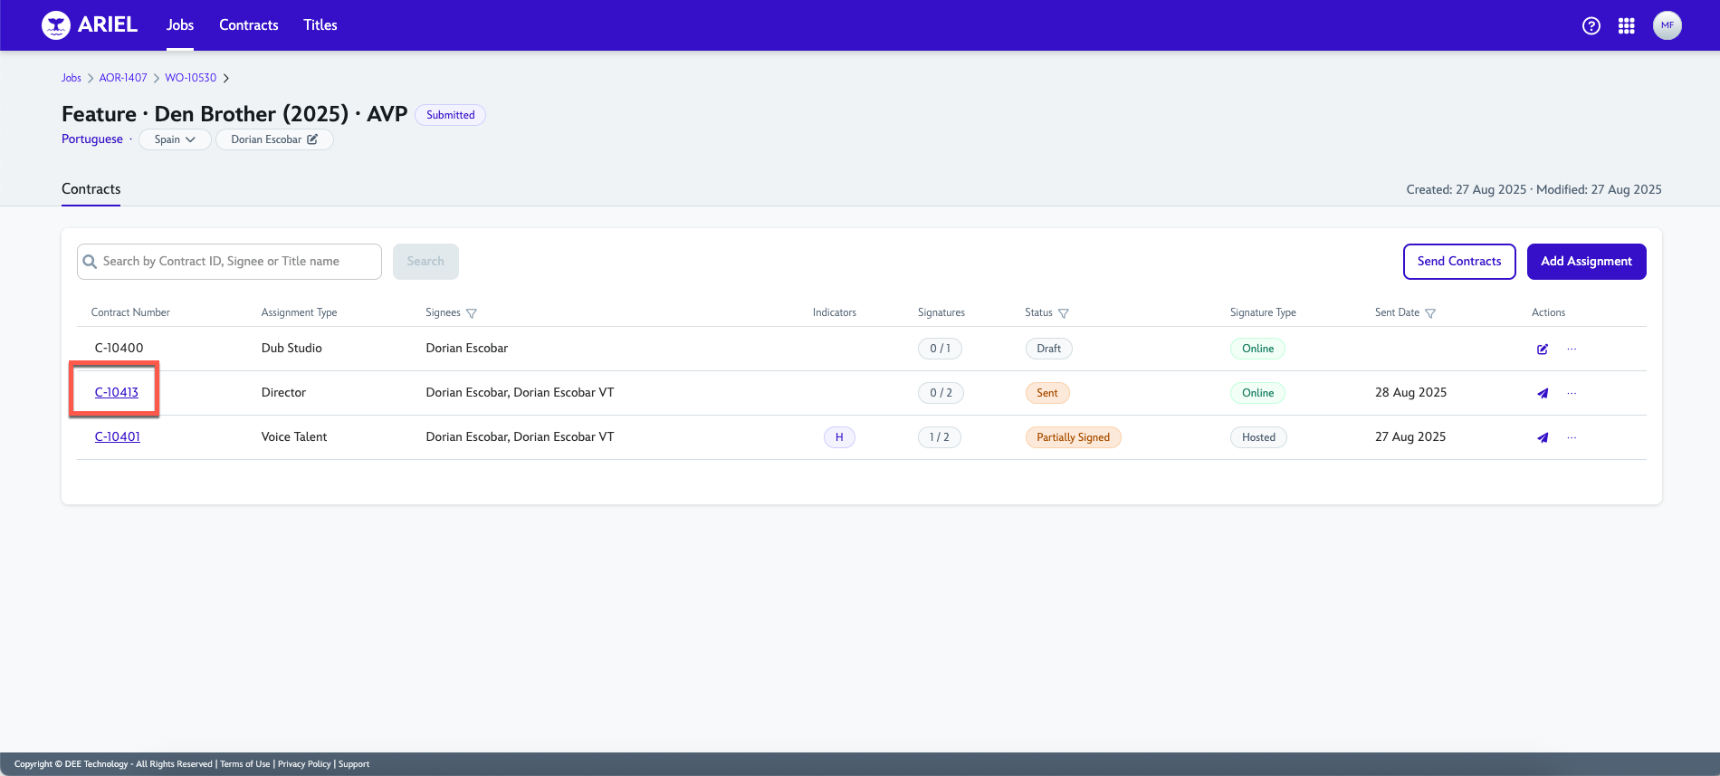Click the help question mark icon
Screen dimensions: 1720x776
1591,26
